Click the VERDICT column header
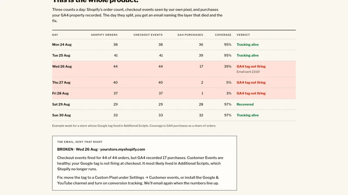The width and height of the screenshot is (348, 195). (x=243, y=35)
